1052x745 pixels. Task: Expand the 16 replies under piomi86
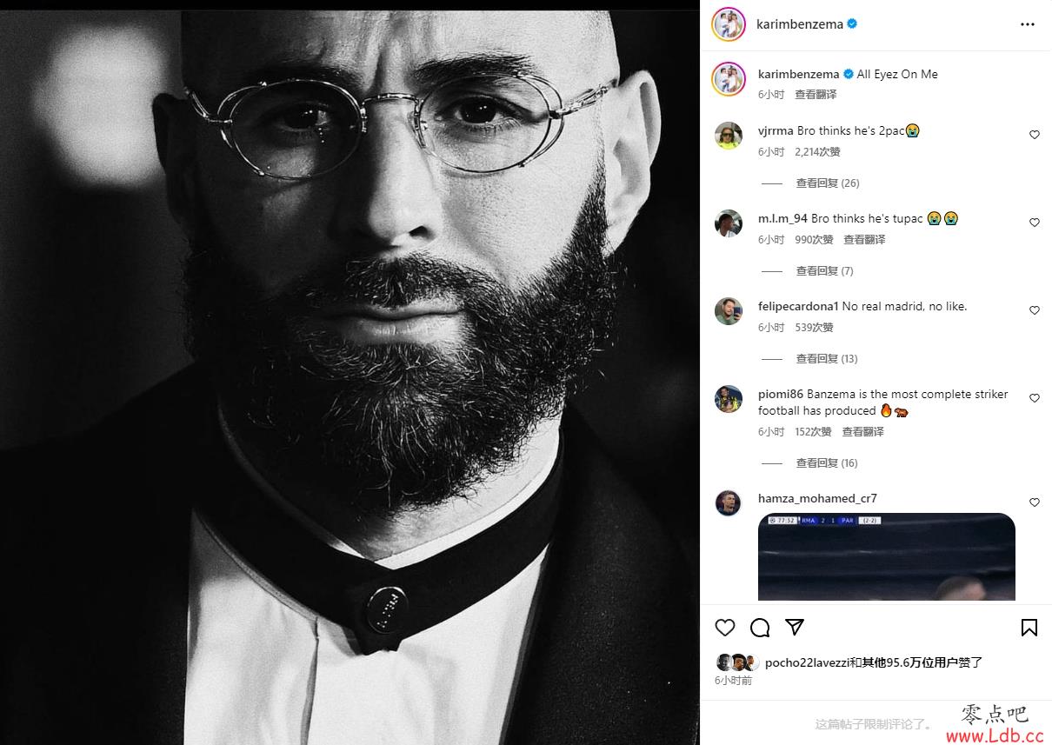(x=826, y=463)
